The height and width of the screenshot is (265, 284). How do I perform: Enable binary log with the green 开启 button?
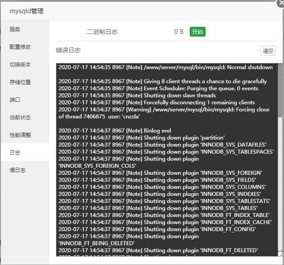[198, 32]
